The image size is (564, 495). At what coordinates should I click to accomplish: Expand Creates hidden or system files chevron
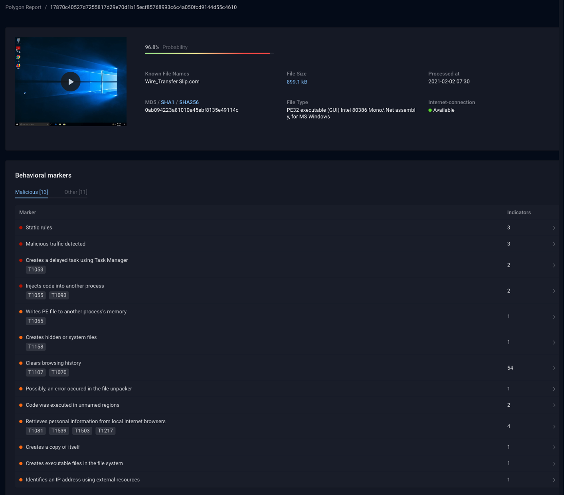[x=554, y=343]
